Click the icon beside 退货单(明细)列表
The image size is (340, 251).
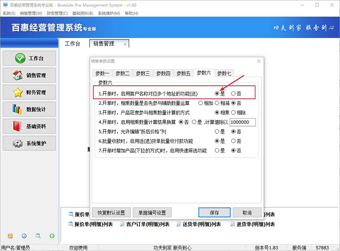[232, 224]
